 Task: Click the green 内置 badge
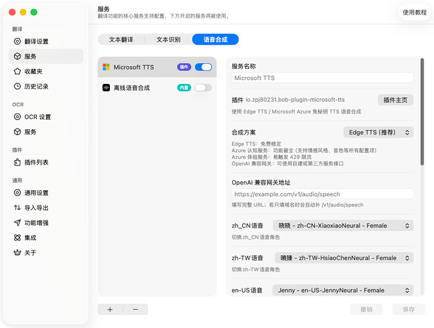pos(184,88)
